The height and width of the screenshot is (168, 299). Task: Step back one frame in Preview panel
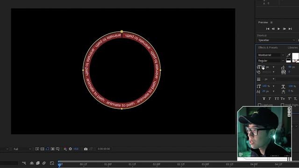pos(273,29)
